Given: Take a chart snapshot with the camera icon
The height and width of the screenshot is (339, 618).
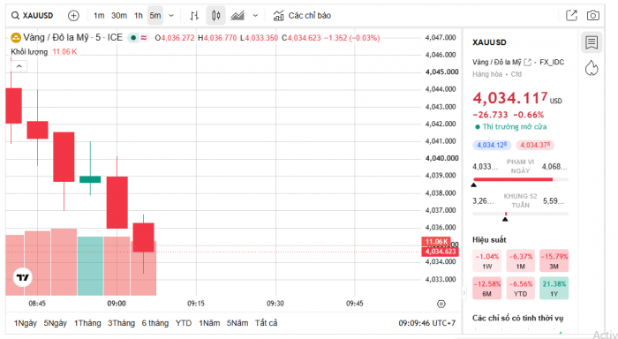Looking at the screenshot, I should (x=592, y=16).
